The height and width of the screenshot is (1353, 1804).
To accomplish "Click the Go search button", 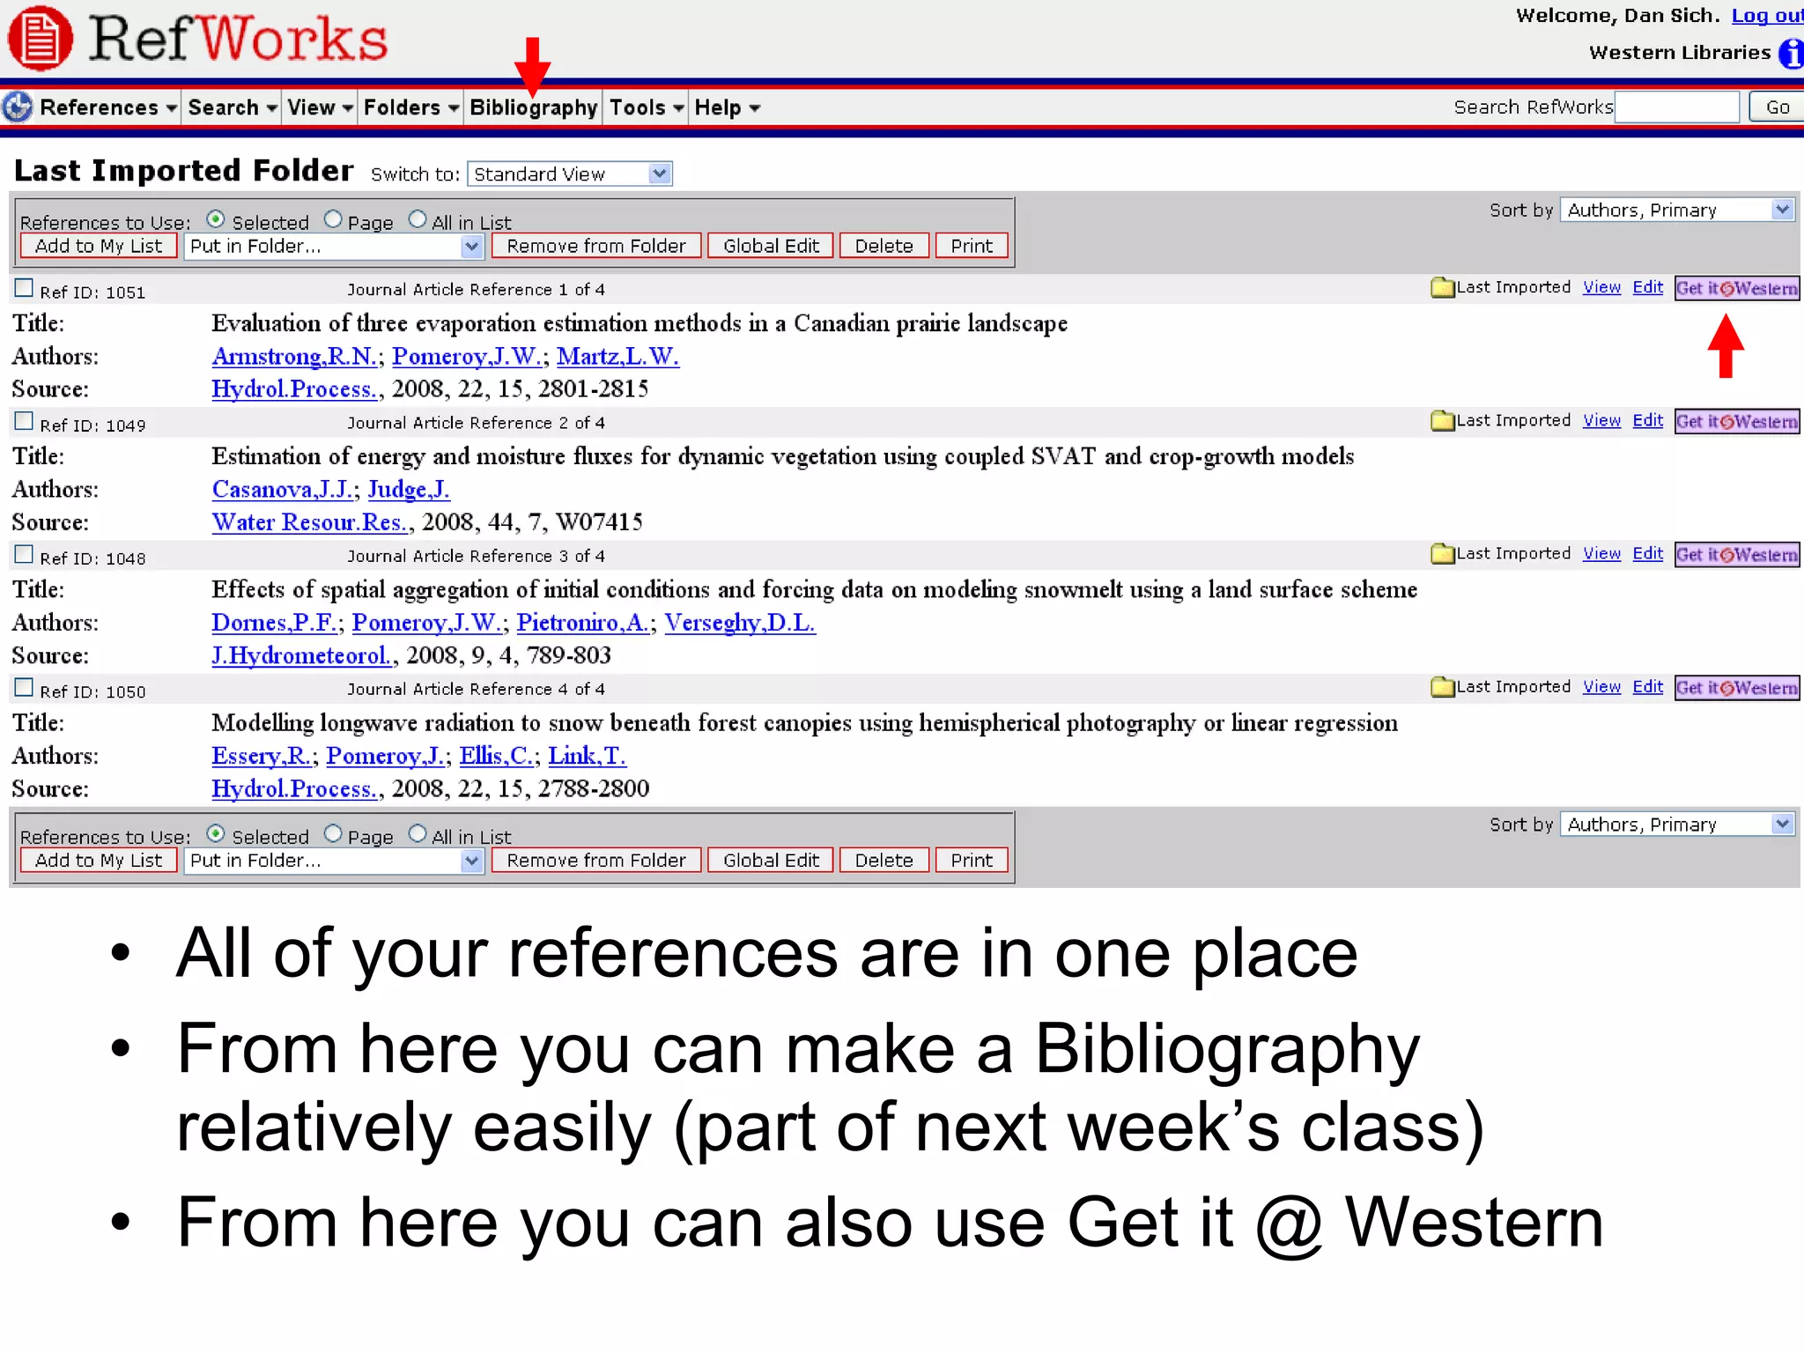I will coord(1777,107).
